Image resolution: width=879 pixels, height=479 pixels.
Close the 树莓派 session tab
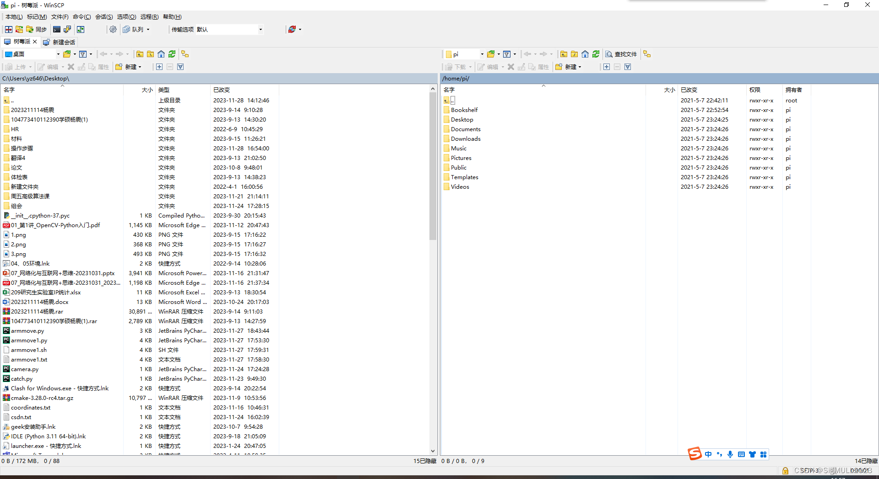pyautogui.click(x=35, y=42)
